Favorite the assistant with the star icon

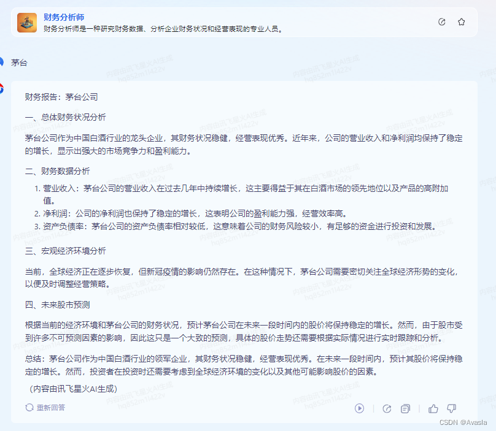461,22
